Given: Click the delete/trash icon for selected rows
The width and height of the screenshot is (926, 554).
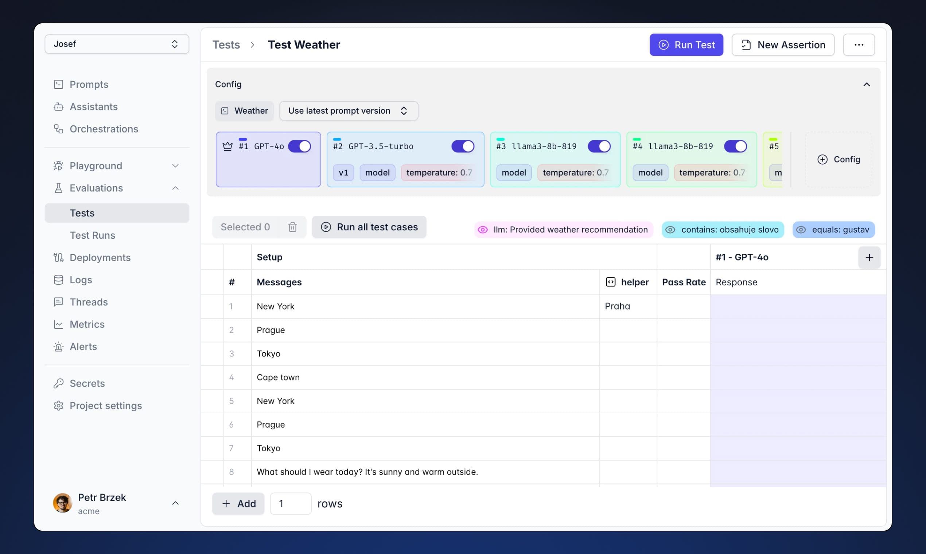Looking at the screenshot, I should (292, 227).
